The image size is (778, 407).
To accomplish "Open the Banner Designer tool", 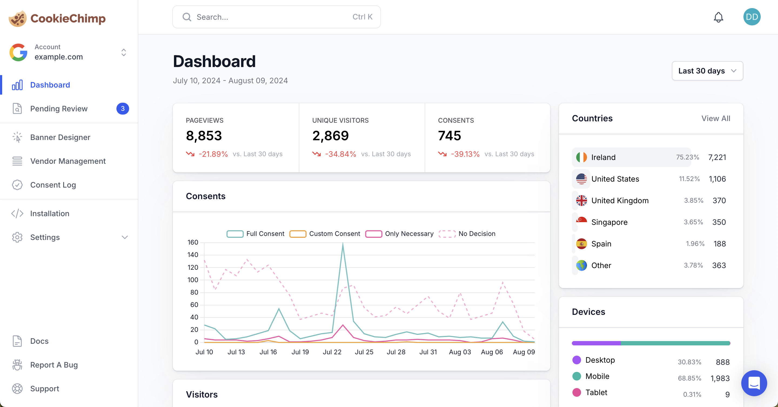I will click(61, 137).
